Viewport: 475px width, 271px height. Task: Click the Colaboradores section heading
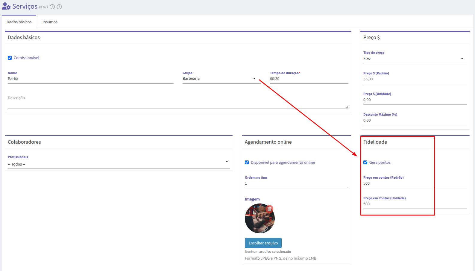click(24, 142)
